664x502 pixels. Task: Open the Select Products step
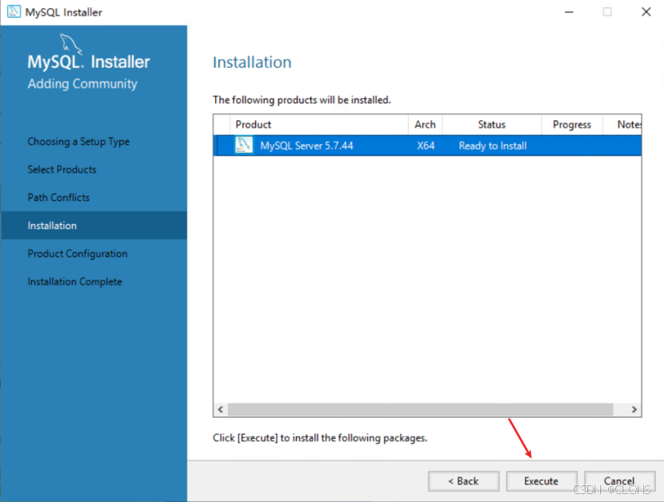click(62, 170)
